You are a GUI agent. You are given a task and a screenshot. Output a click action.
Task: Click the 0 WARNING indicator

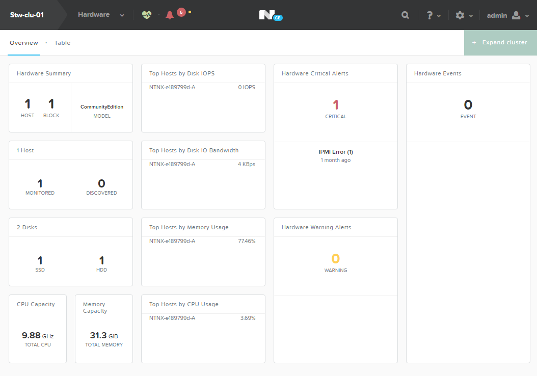[336, 259]
